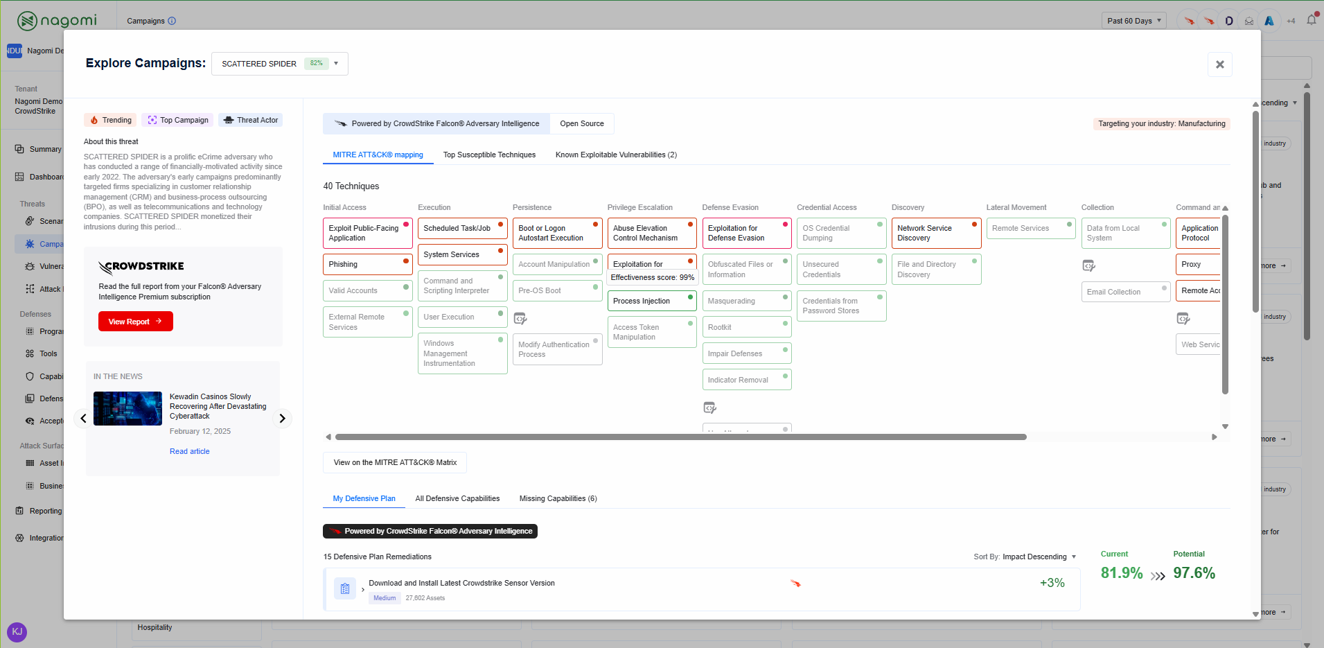Click the dialog's vertical scrollbar
1324x648 pixels.
tap(1255, 211)
